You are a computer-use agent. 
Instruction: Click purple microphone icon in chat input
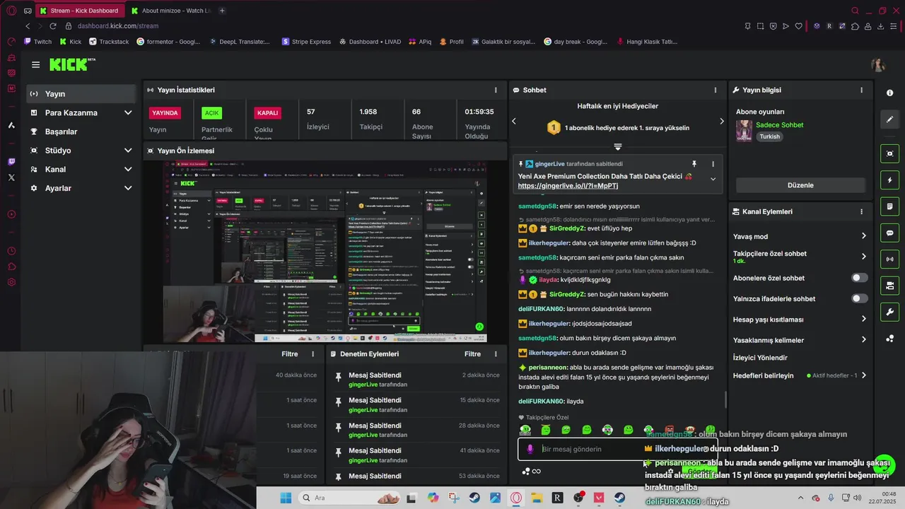click(530, 449)
